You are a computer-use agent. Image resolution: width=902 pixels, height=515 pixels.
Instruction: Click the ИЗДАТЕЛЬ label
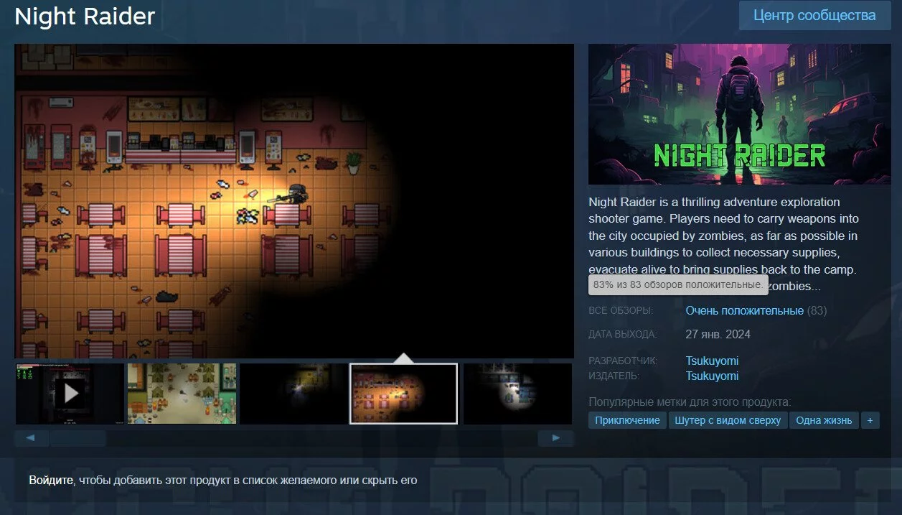pyautogui.click(x=614, y=376)
